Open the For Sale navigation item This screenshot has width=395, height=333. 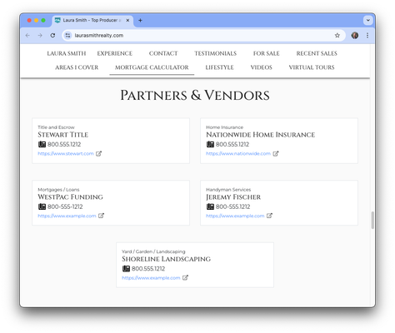[x=266, y=53]
